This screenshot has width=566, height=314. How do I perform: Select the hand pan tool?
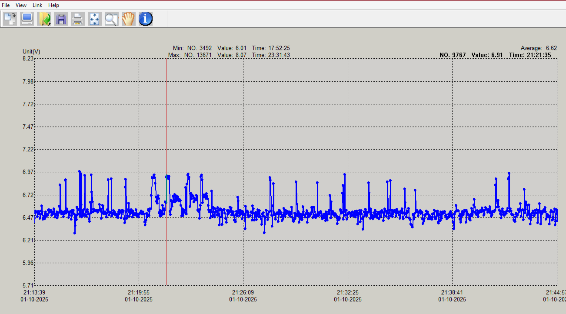pos(128,19)
